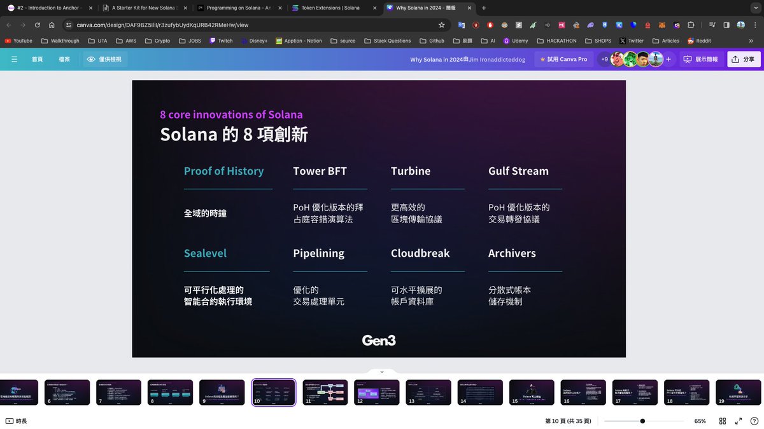Viewport: 764px width, 429px height.
Task: Open the Udemy bookmark
Action: point(515,41)
